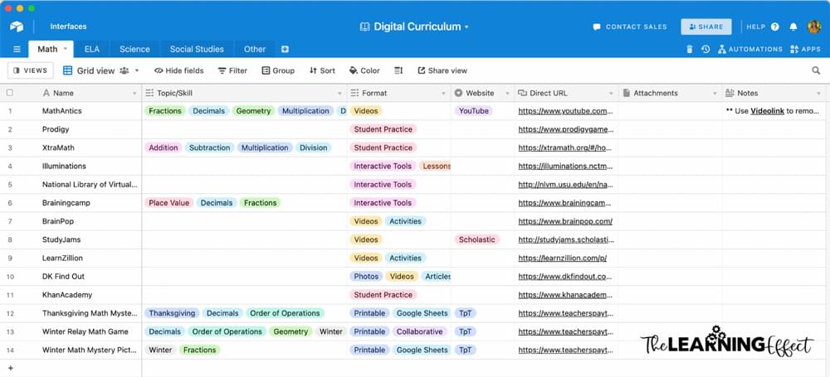Click the notifications bell icon
This screenshot has width=830, height=377.
pyautogui.click(x=793, y=27)
